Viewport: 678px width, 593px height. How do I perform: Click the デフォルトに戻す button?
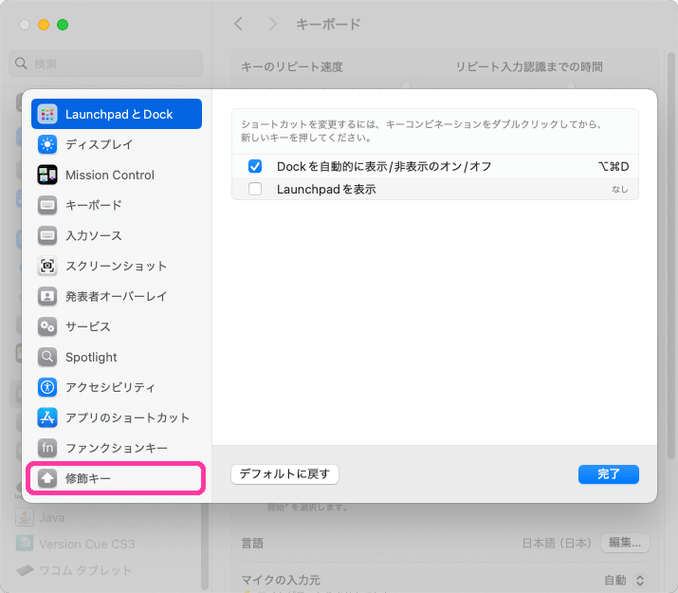click(284, 473)
